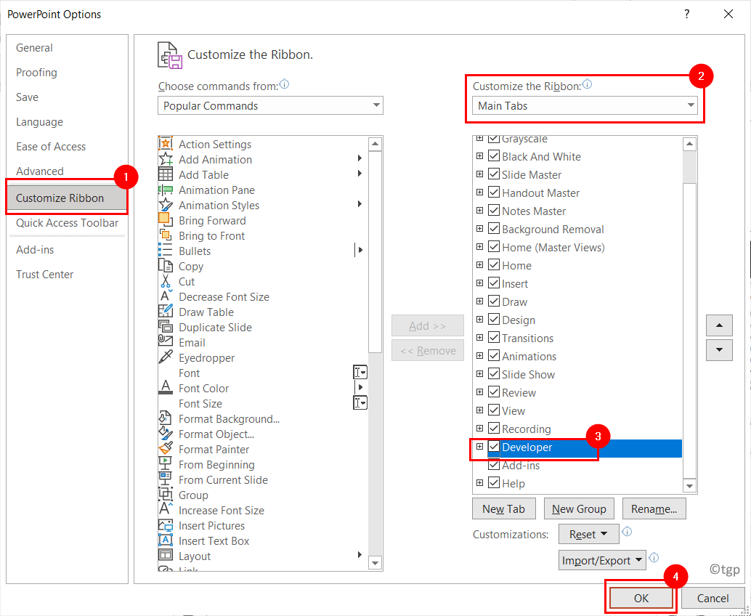Click the Add Animation star icon
Screen dimensions: 751x616
[166, 159]
